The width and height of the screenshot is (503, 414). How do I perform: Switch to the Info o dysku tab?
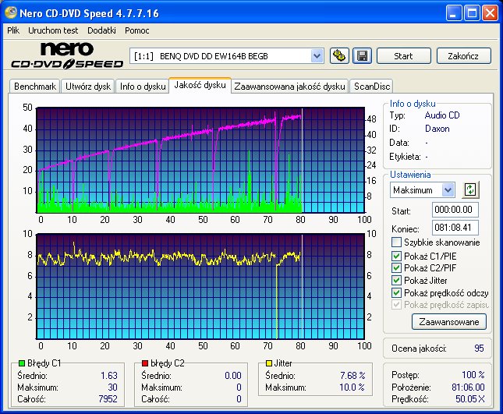tap(143, 87)
